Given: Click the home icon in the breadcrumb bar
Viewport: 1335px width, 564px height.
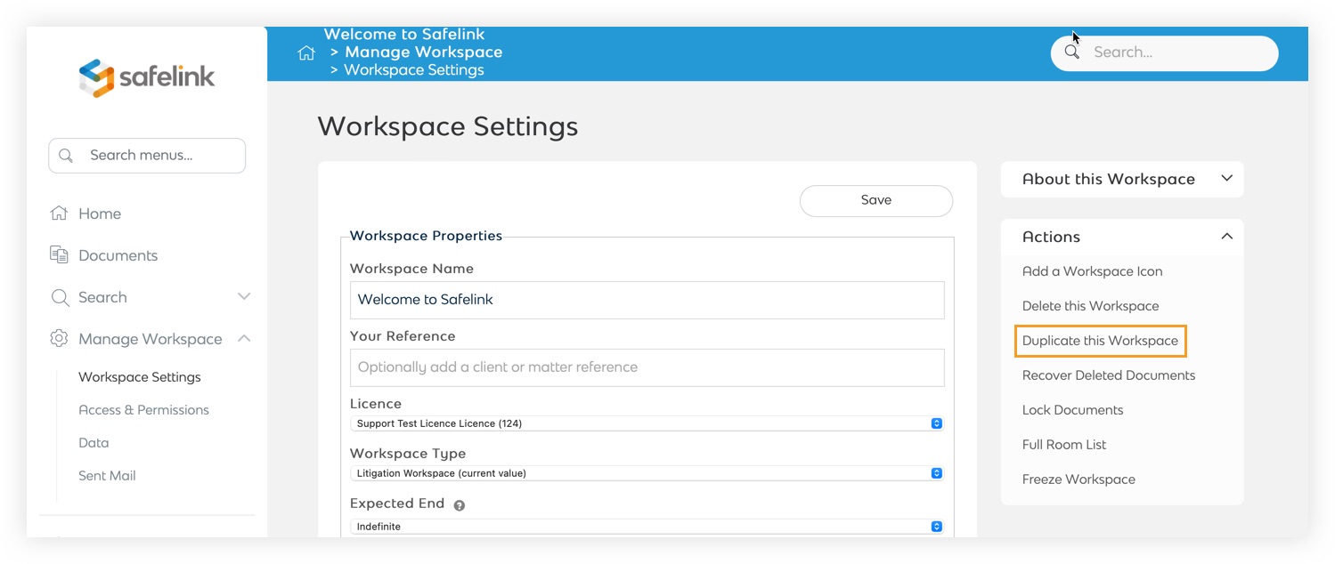Looking at the screenshot, I should tap(306, 52).
